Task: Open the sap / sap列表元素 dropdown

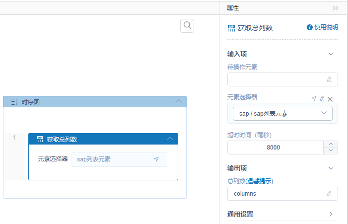Action: (282, 114)
